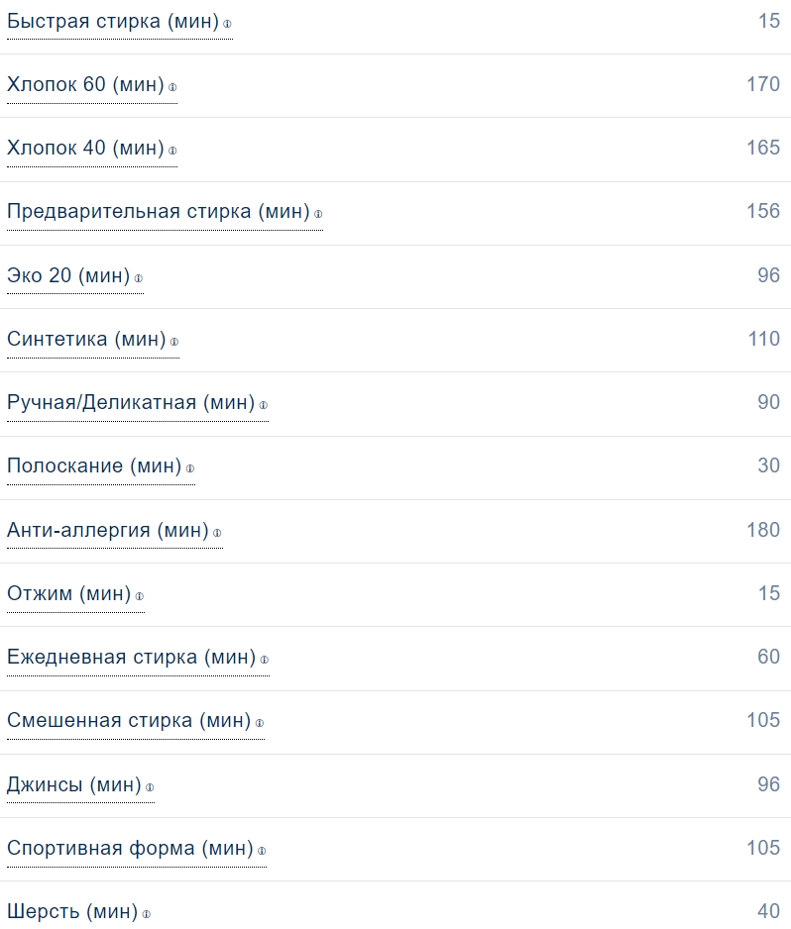The width and height of the screenshot is (791, 929).
Task: Click info icon beside Хлопок 40
Action: [172, 151]
